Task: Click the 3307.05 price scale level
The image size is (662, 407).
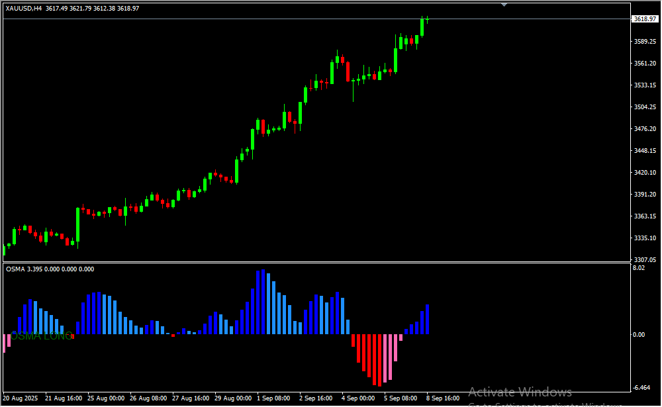Action: pos(644,259)
